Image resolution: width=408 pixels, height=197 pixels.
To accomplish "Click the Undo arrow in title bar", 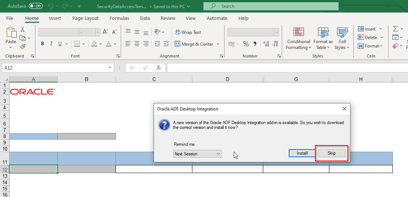I will 51,6.
